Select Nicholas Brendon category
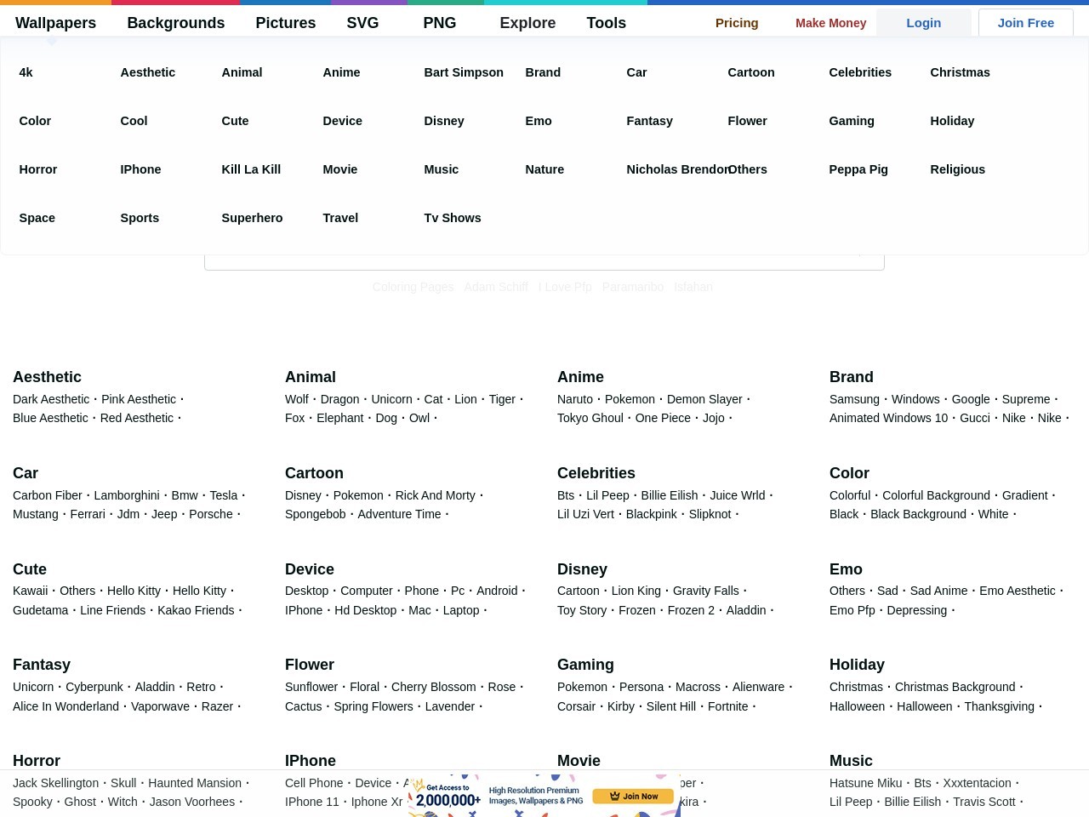 pyautogui.click(x=676, y=169)
